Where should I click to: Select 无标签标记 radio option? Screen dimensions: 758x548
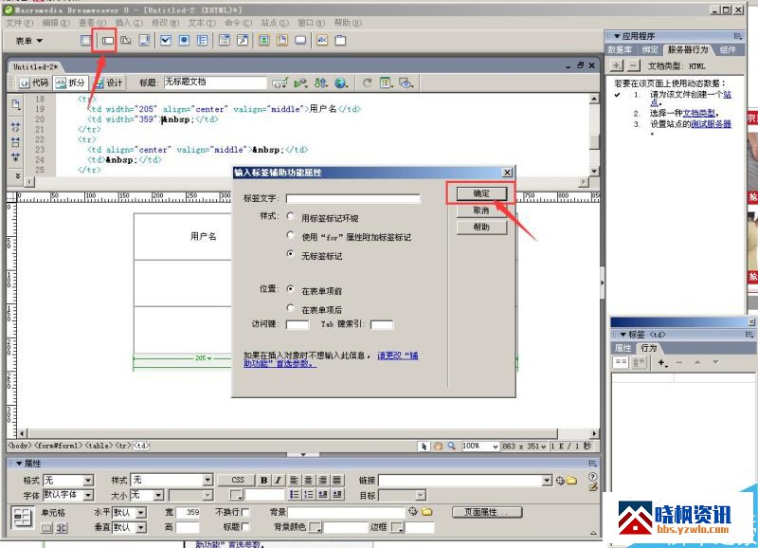(x=291, y=253)
